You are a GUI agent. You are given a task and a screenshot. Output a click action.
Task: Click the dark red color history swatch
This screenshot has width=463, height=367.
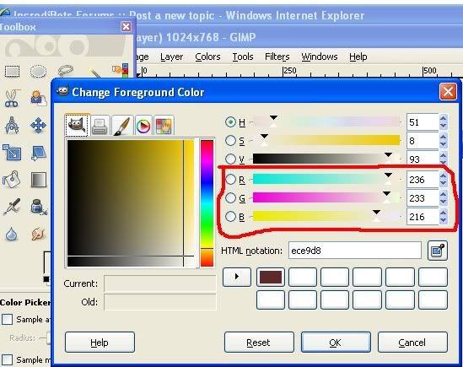[271, 278]
